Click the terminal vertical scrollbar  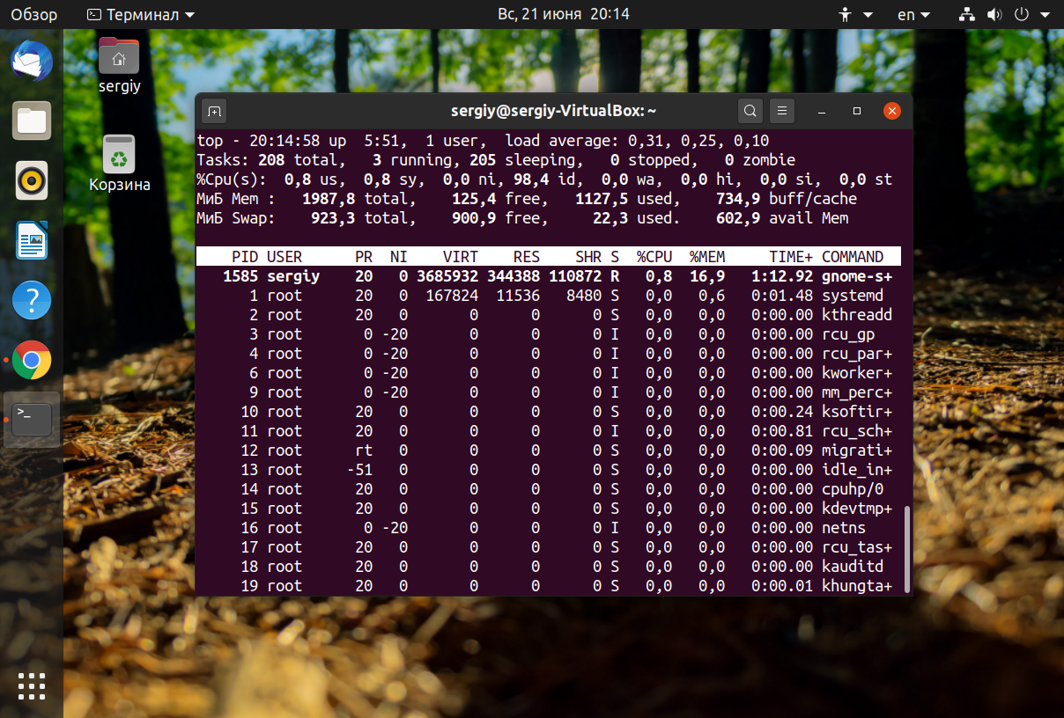pos(906,549)
